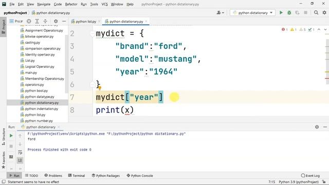
Task: Click the error stripe marker in editor scrollbar
Action: [327, 79]
